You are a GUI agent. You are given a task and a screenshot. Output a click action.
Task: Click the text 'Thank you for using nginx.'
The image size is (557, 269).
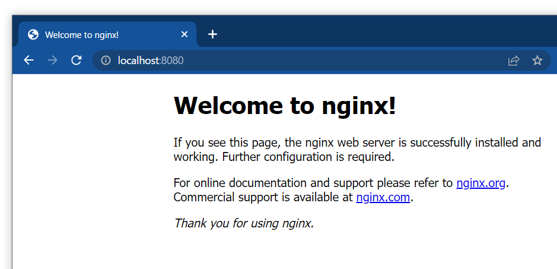[x=244, y=223]
